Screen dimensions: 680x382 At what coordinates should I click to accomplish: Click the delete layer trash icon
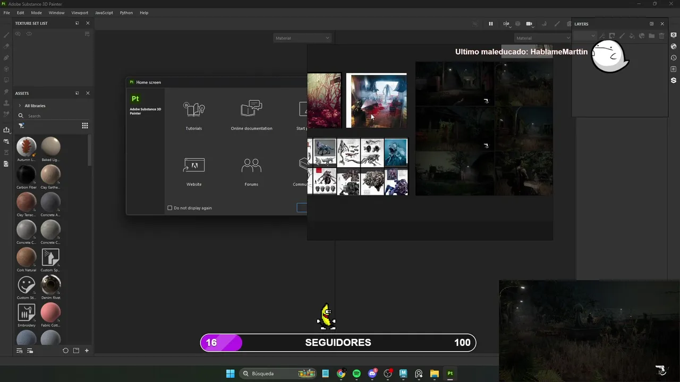coord(662,36)
